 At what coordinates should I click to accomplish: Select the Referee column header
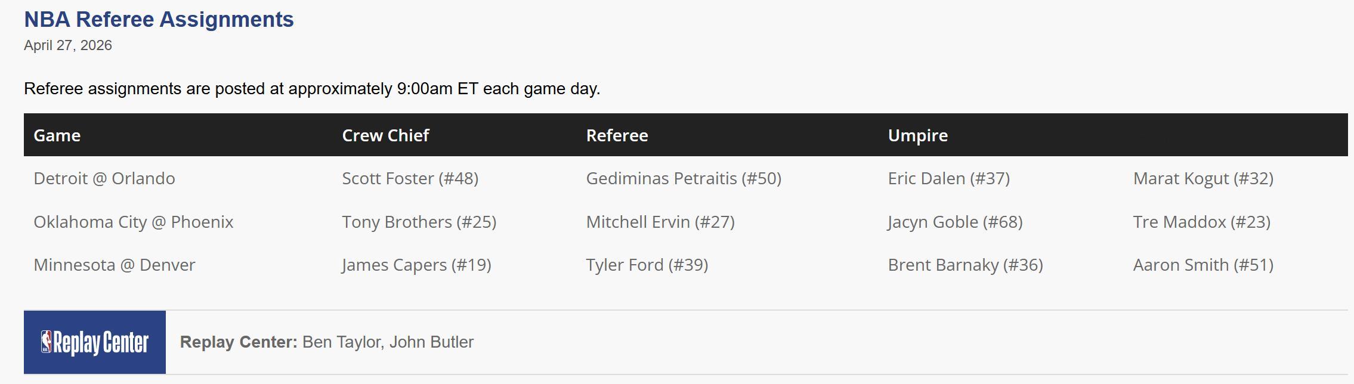[x=617, y=135]
